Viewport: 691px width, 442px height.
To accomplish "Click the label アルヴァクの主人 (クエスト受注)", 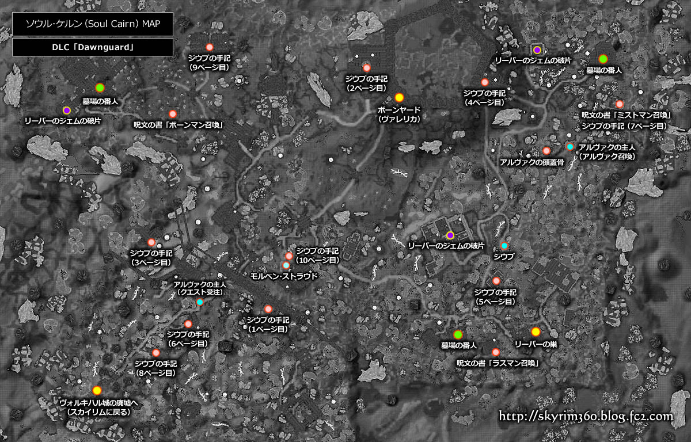I will (x=200, y=288).
